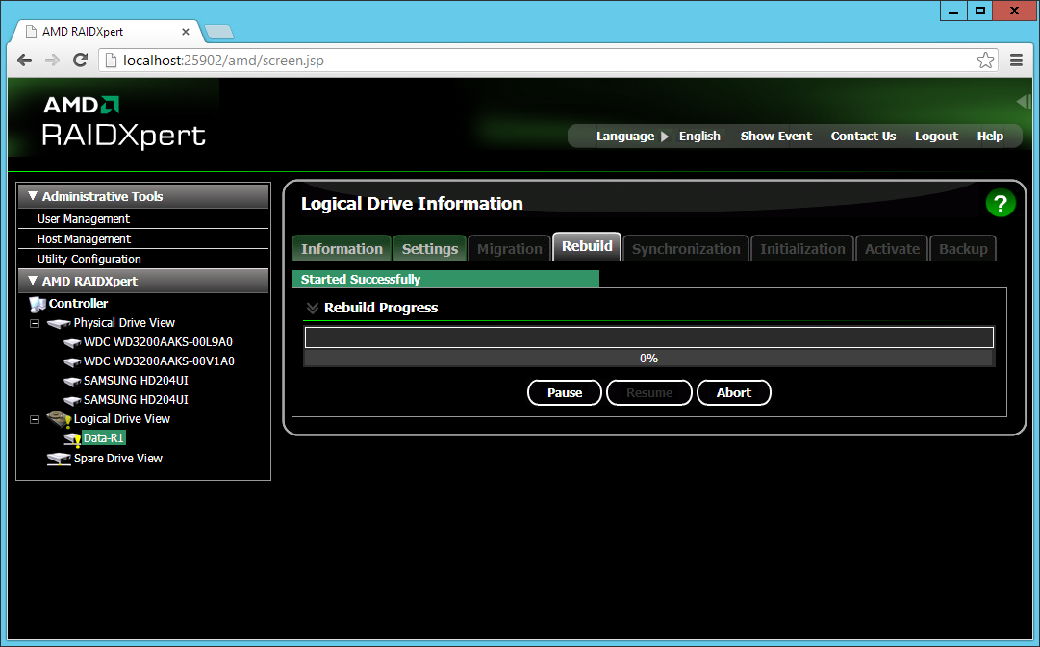Viewport: 1040px width, 647px height.
Task: Open the User Management link
Action: pyautogui.click(x=84, y=219)
